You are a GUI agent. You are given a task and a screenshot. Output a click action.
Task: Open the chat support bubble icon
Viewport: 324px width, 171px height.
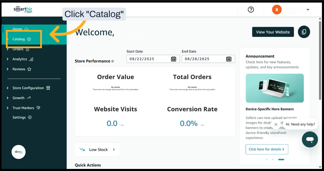(310, 139)
